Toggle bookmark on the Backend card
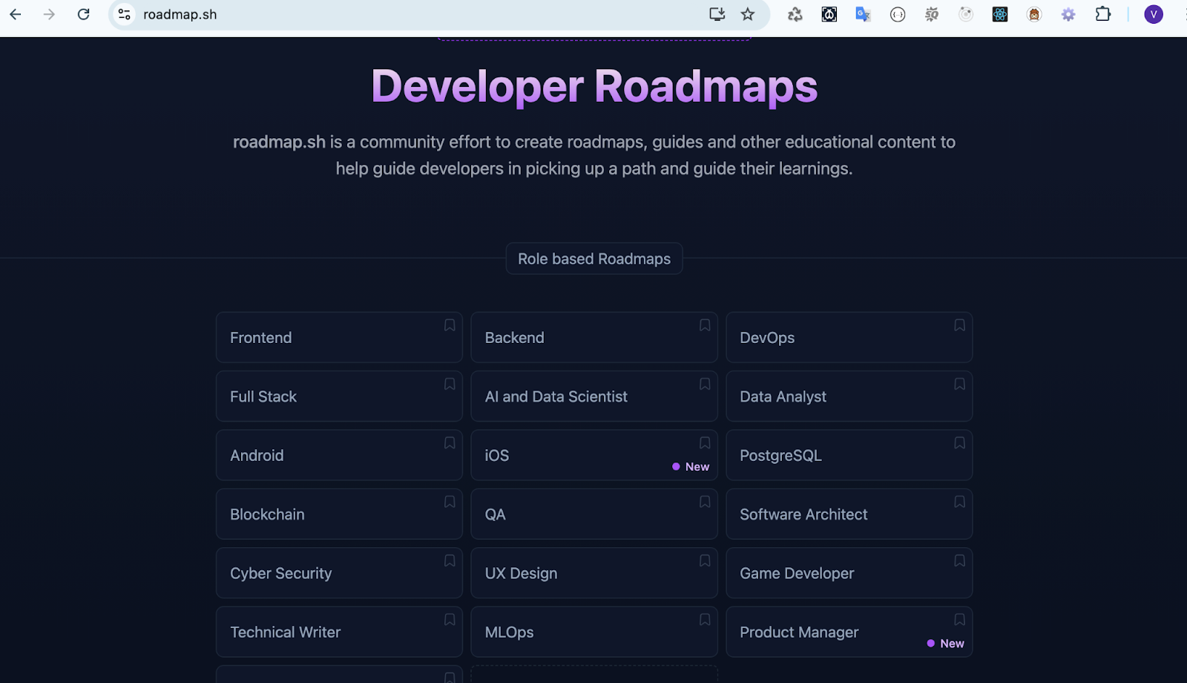 click(705, 325)
